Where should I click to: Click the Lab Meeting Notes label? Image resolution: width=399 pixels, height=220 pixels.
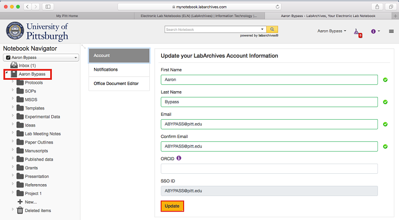[43, 134]
